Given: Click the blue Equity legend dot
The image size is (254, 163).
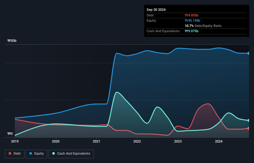Looking at the screenshot, I should coord(31,153).
